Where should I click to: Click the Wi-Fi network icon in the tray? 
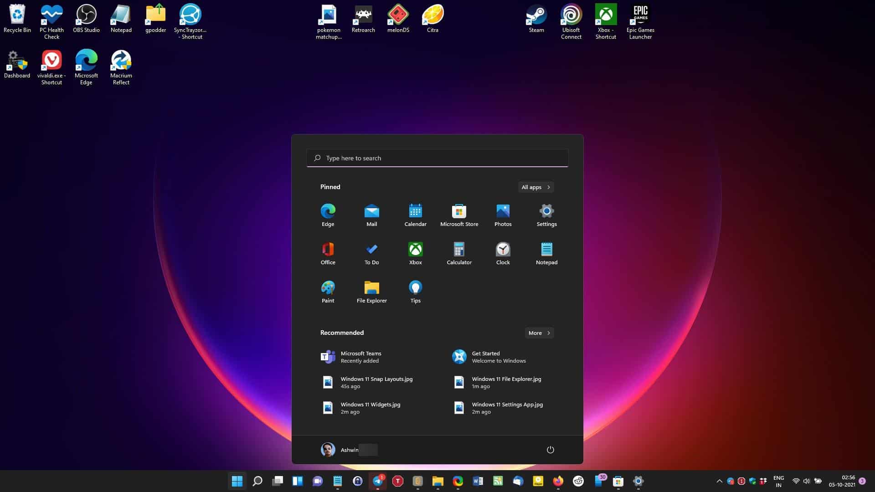(796, 481)
